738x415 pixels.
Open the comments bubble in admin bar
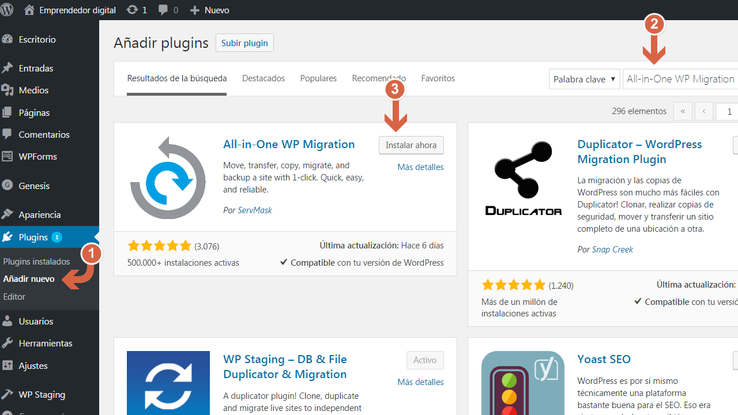tap(163, 10)
